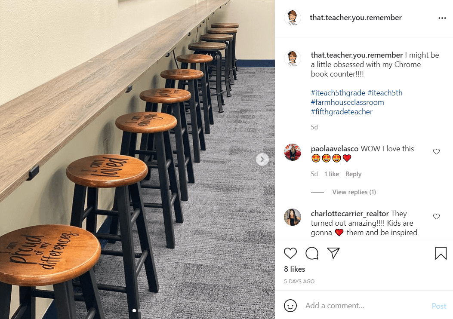Click the Add a comment field
The width and height of the screenshot is (453, 319).
pos(366,305)
